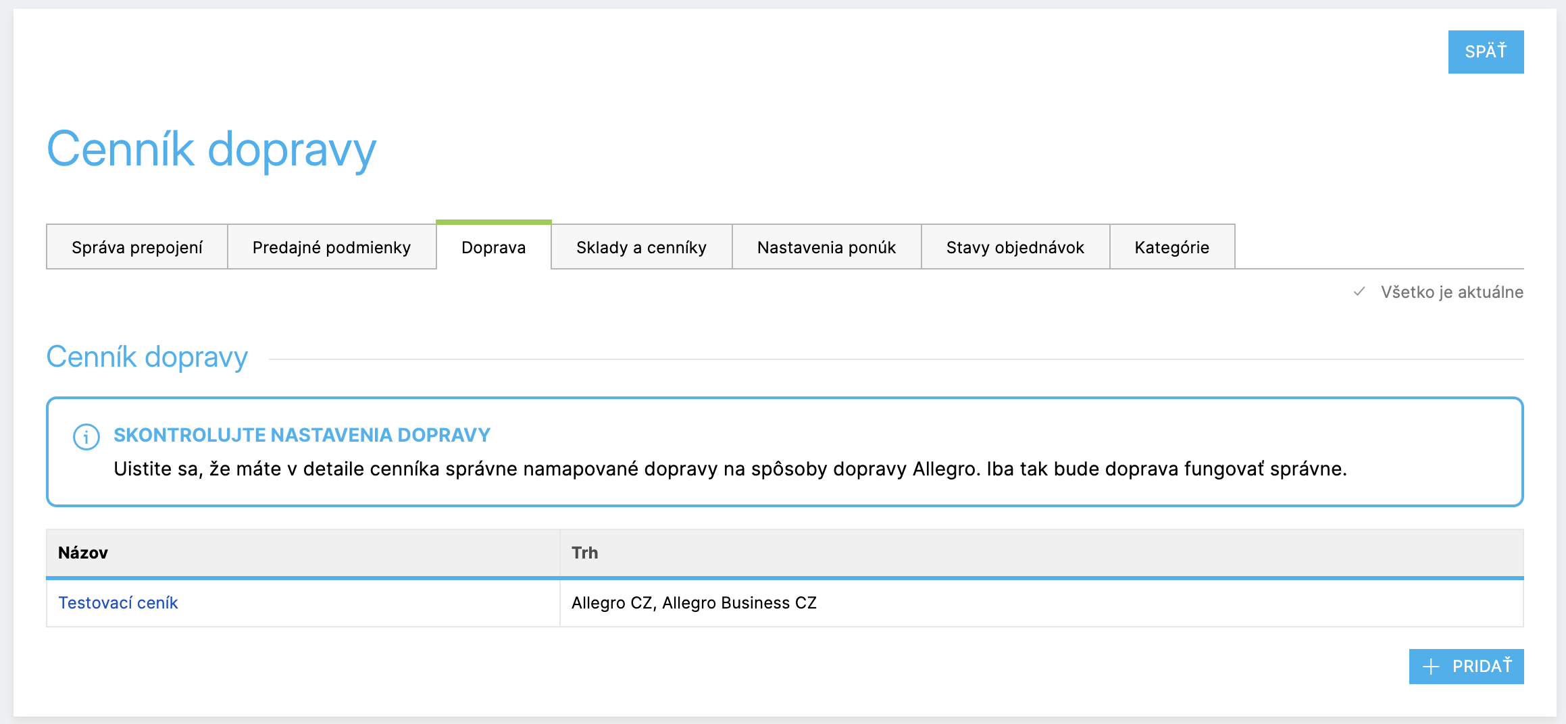Switch to Stavy objednávok tab
The height and width of the screenshot is (724, 1566).
[x=1015, y=248]
